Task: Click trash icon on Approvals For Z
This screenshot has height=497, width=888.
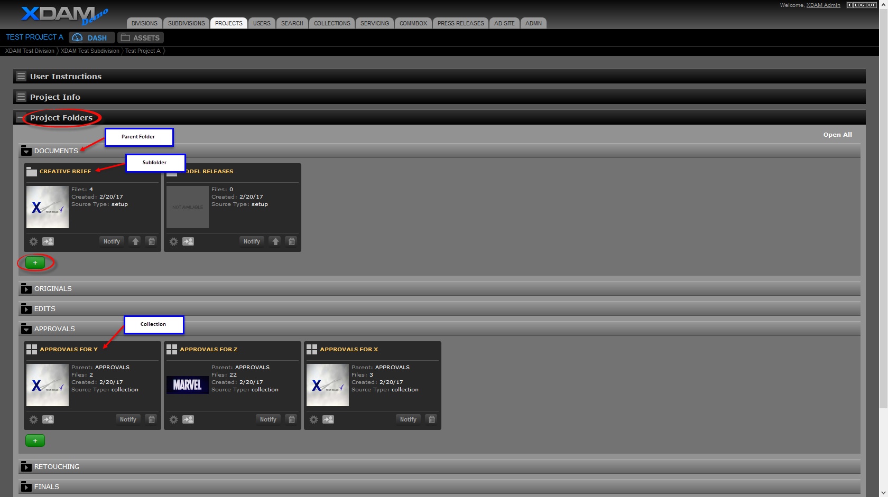Action: tap(291, 419)
